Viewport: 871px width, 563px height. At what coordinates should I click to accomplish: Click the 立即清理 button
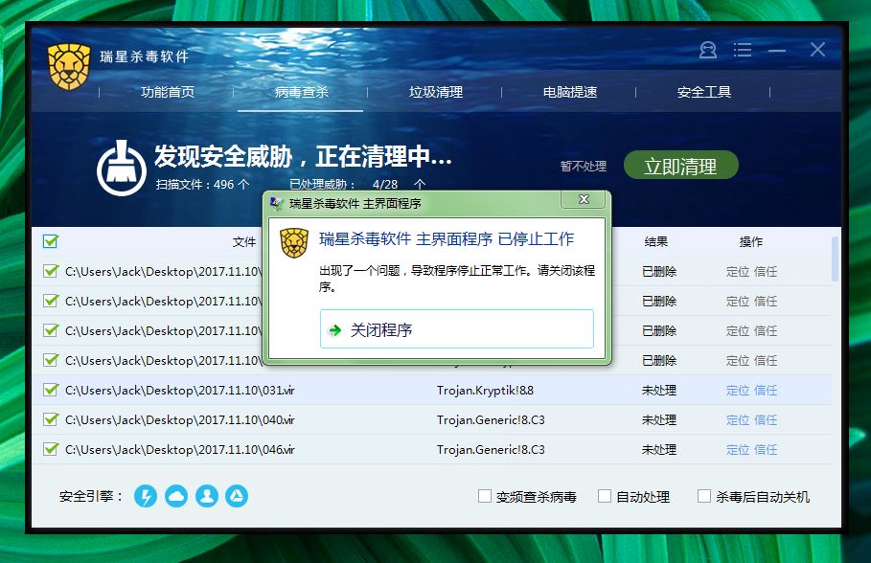681,165
